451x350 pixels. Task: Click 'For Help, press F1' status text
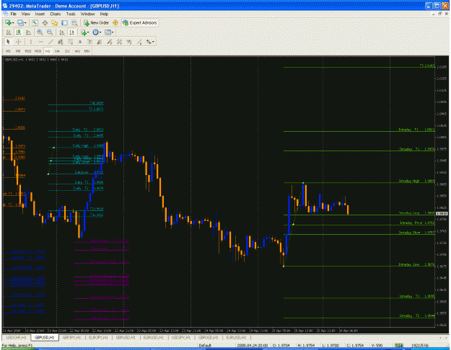click(x=17, y=346)
